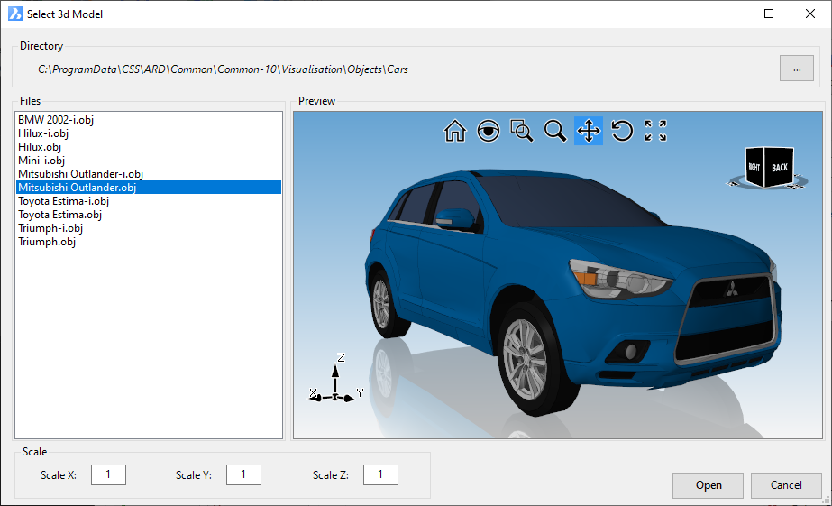The height and width of the screenshot is (506, 832).
Task: Click the Home view icon in preview
Action: tap(454, 131)
